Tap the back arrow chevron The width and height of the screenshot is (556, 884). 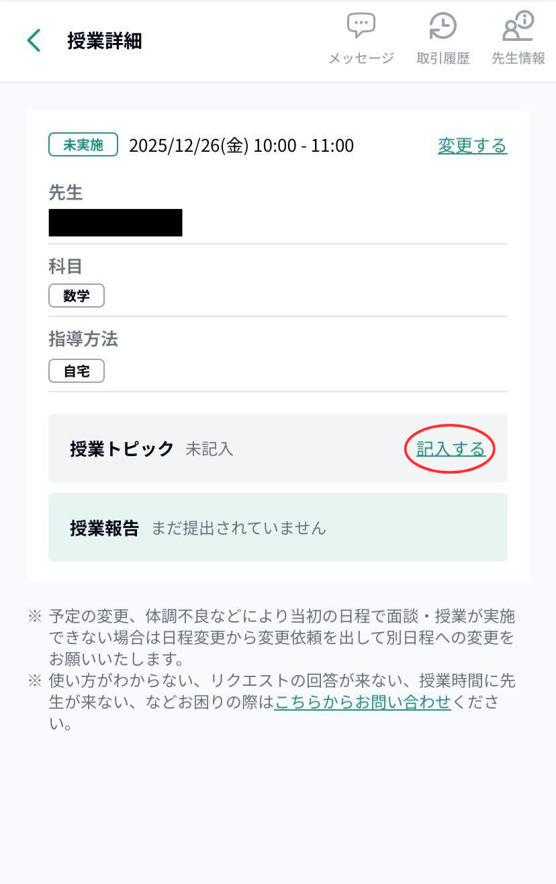coord(34,41)
